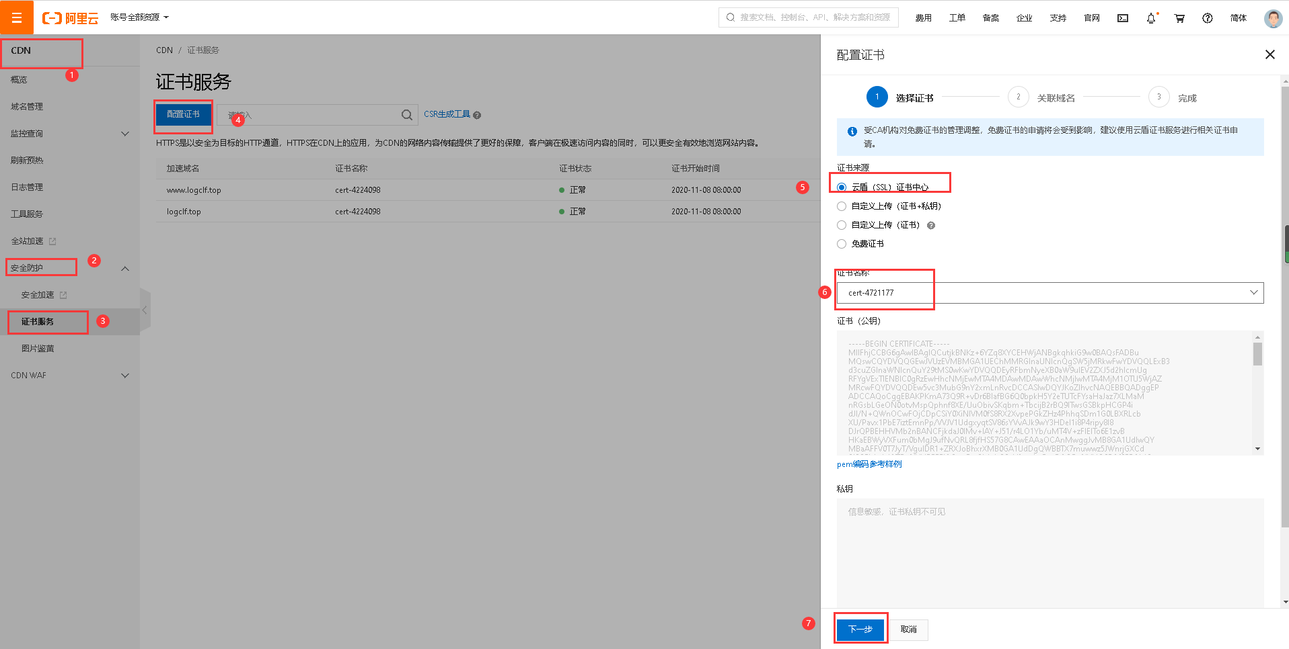Open the 证书名称 dropdown showing cert-4721177
The width and height of the screenshot is (1289, 649).
[1050, 293]
